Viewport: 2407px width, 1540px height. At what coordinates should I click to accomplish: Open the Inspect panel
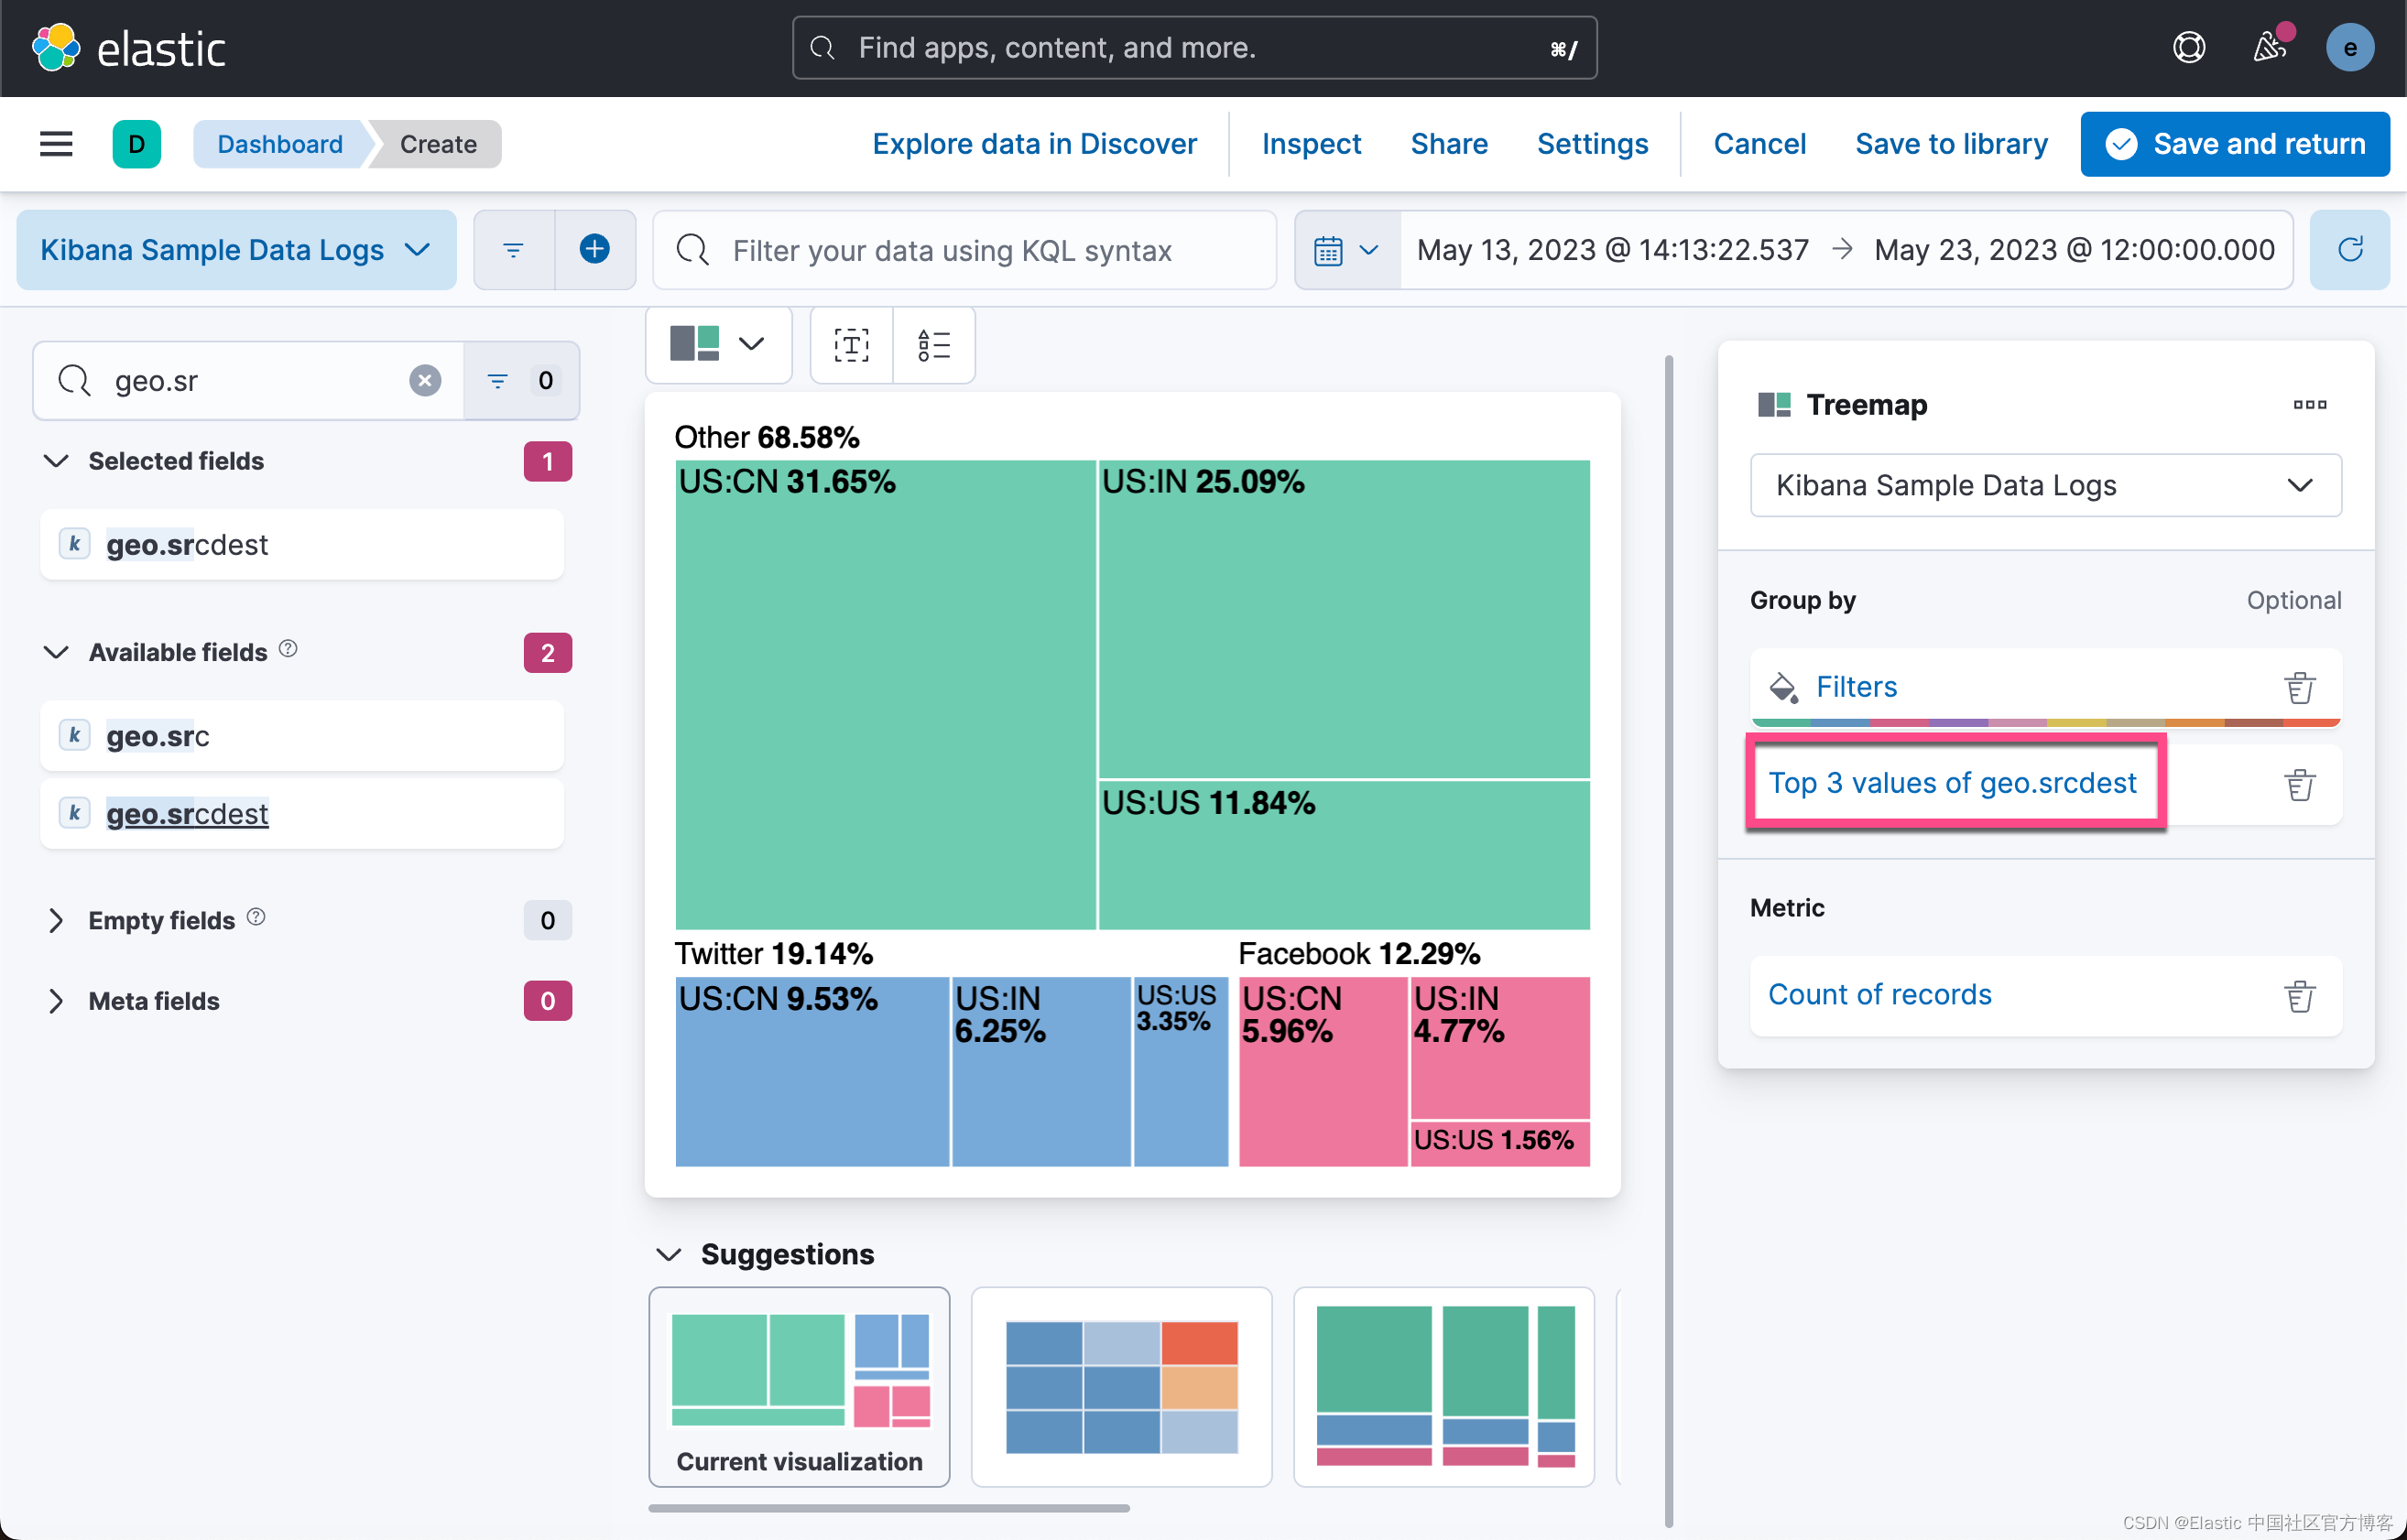tap(1311, 144)
